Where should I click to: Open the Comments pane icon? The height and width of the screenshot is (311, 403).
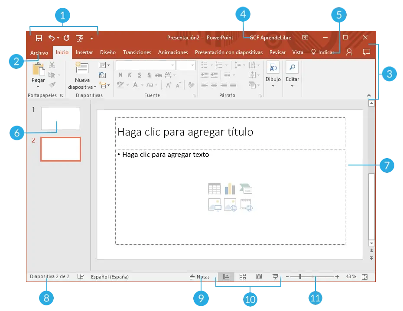pyautogui.click(x=366, y=52)
